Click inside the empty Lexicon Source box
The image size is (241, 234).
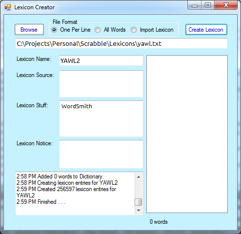pyautogui.click(x=101, y=84)
